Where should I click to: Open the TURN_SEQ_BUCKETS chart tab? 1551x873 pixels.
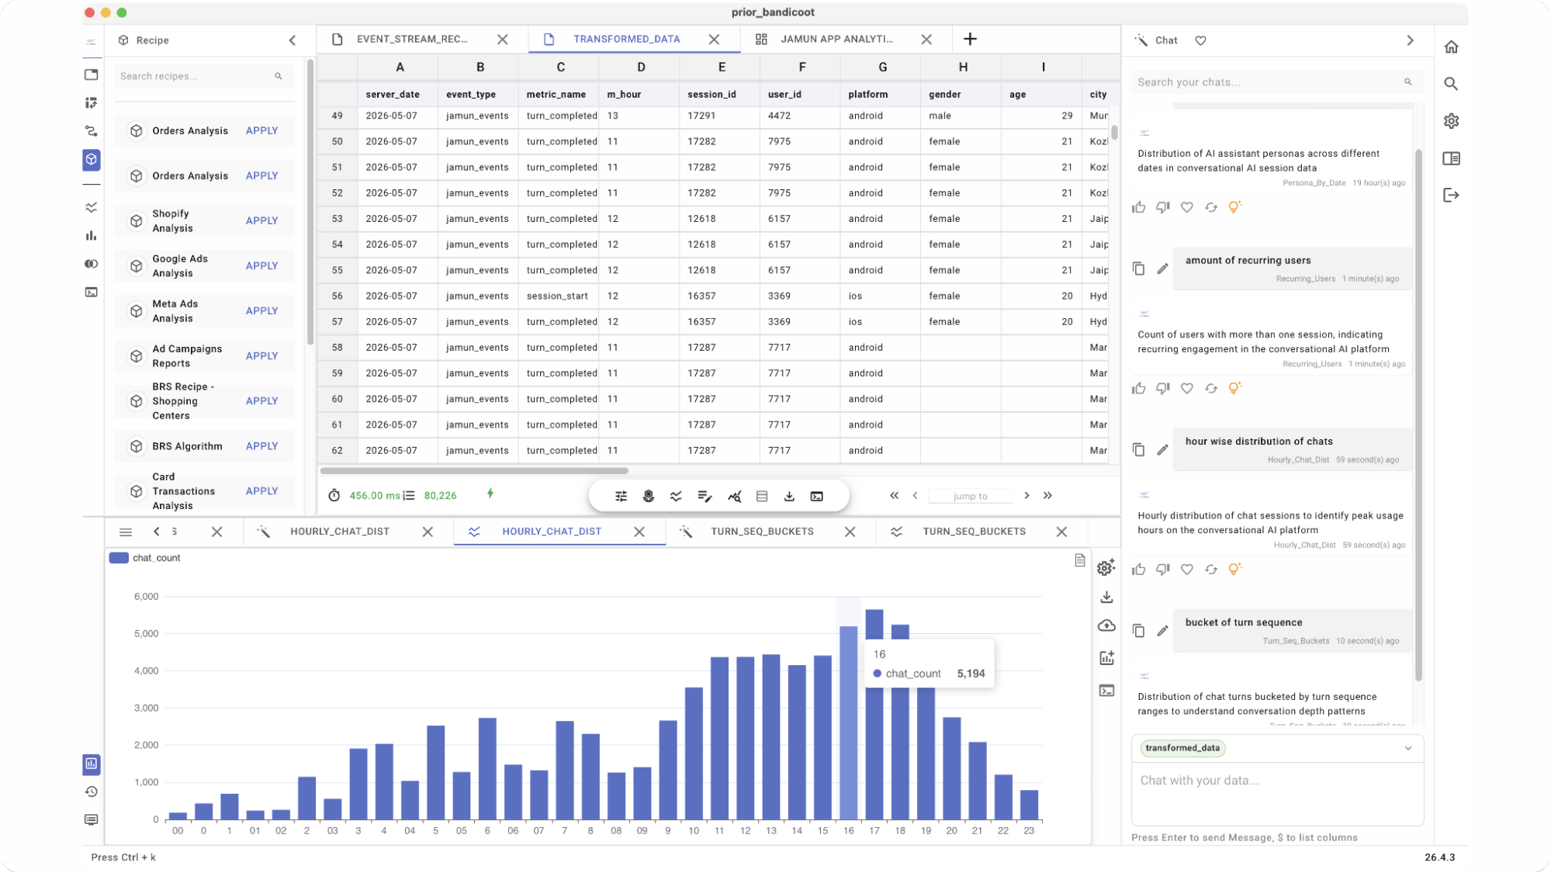(x=974, y=532)
